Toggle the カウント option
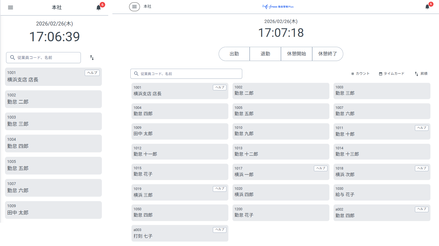The height and width of the screenshot is (246, 439). tap(360, 74)
